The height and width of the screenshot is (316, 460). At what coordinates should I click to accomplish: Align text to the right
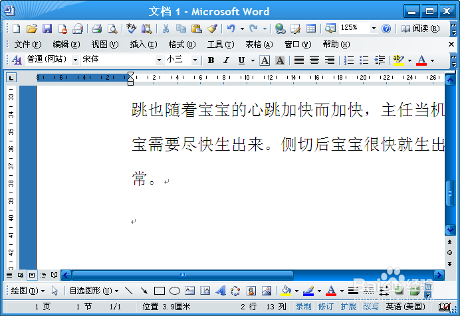click(x=330, y=60)
